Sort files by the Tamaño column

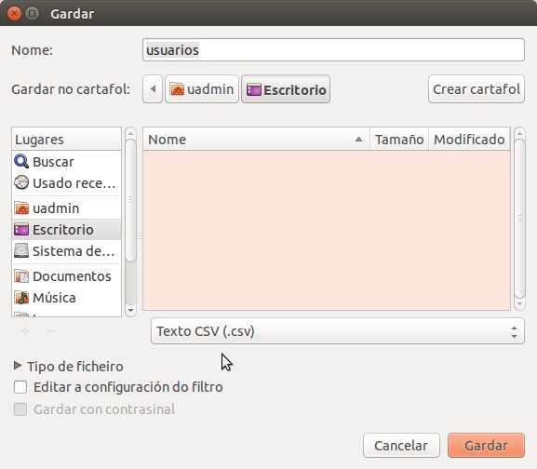point(399,139)
